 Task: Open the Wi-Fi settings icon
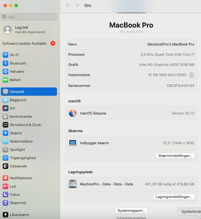tap(6, 55)
